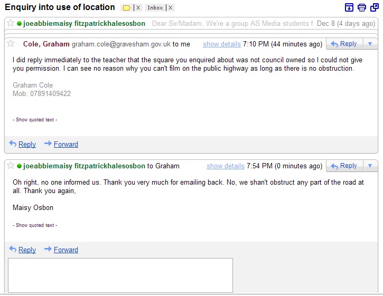Remove the Inbox label with its X
383x296 pixels.
[x=170, y=8]
